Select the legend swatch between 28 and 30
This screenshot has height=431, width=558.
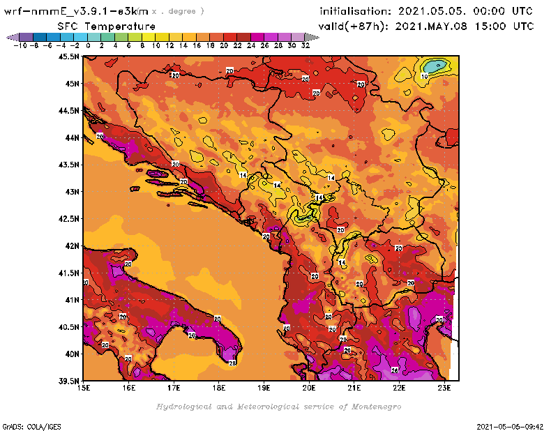pos(285,37)
